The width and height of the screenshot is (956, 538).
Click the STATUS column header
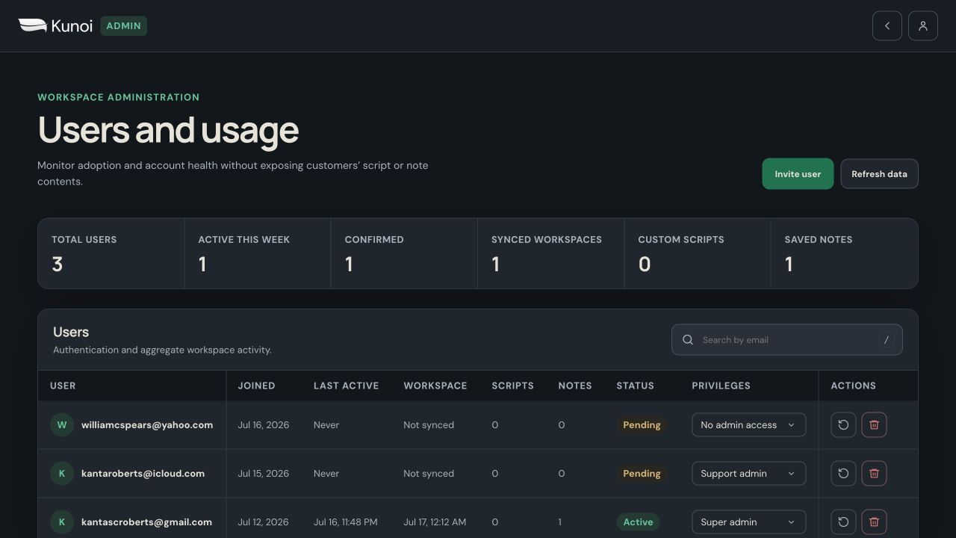click(635, 386)
